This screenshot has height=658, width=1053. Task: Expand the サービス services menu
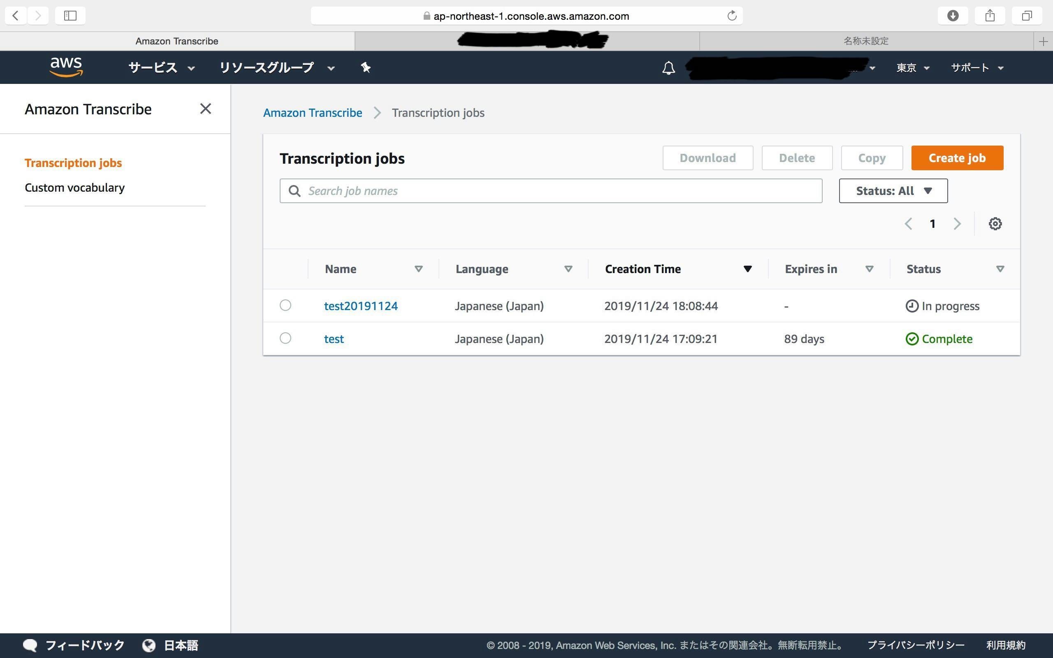tap(161, 68)
